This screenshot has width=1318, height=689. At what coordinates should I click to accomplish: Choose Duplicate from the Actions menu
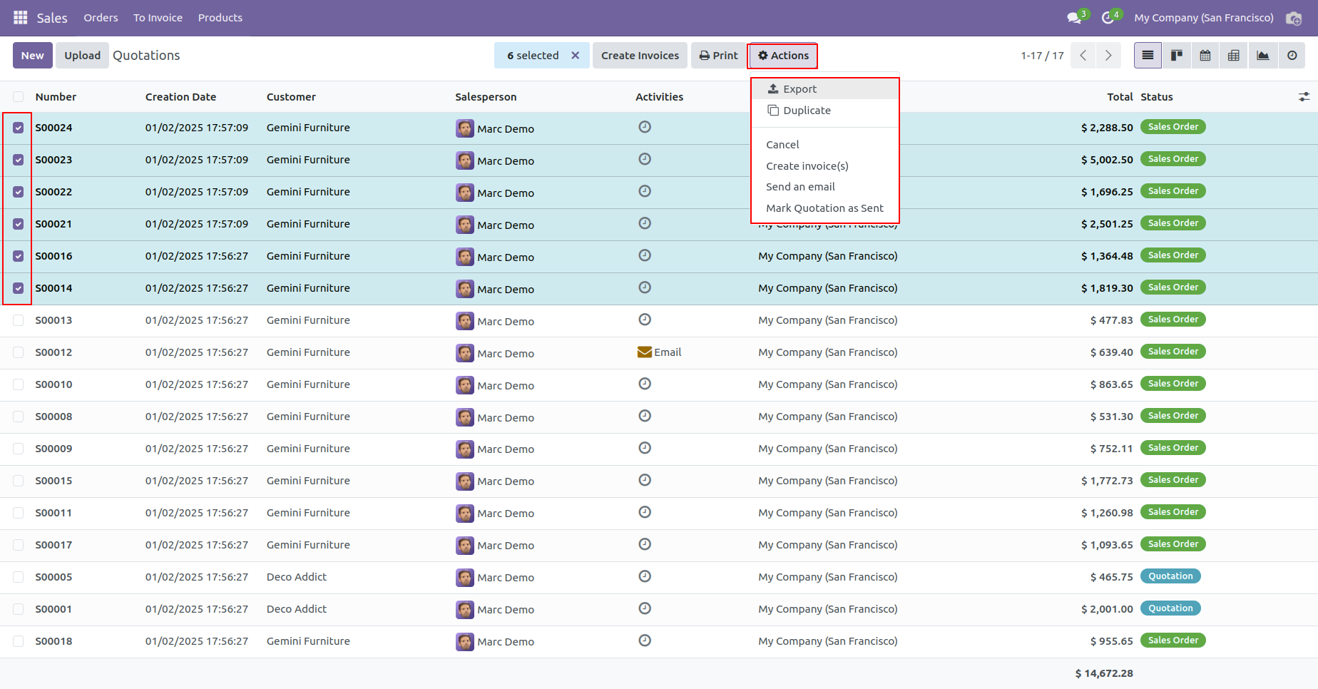click(825, 111)
